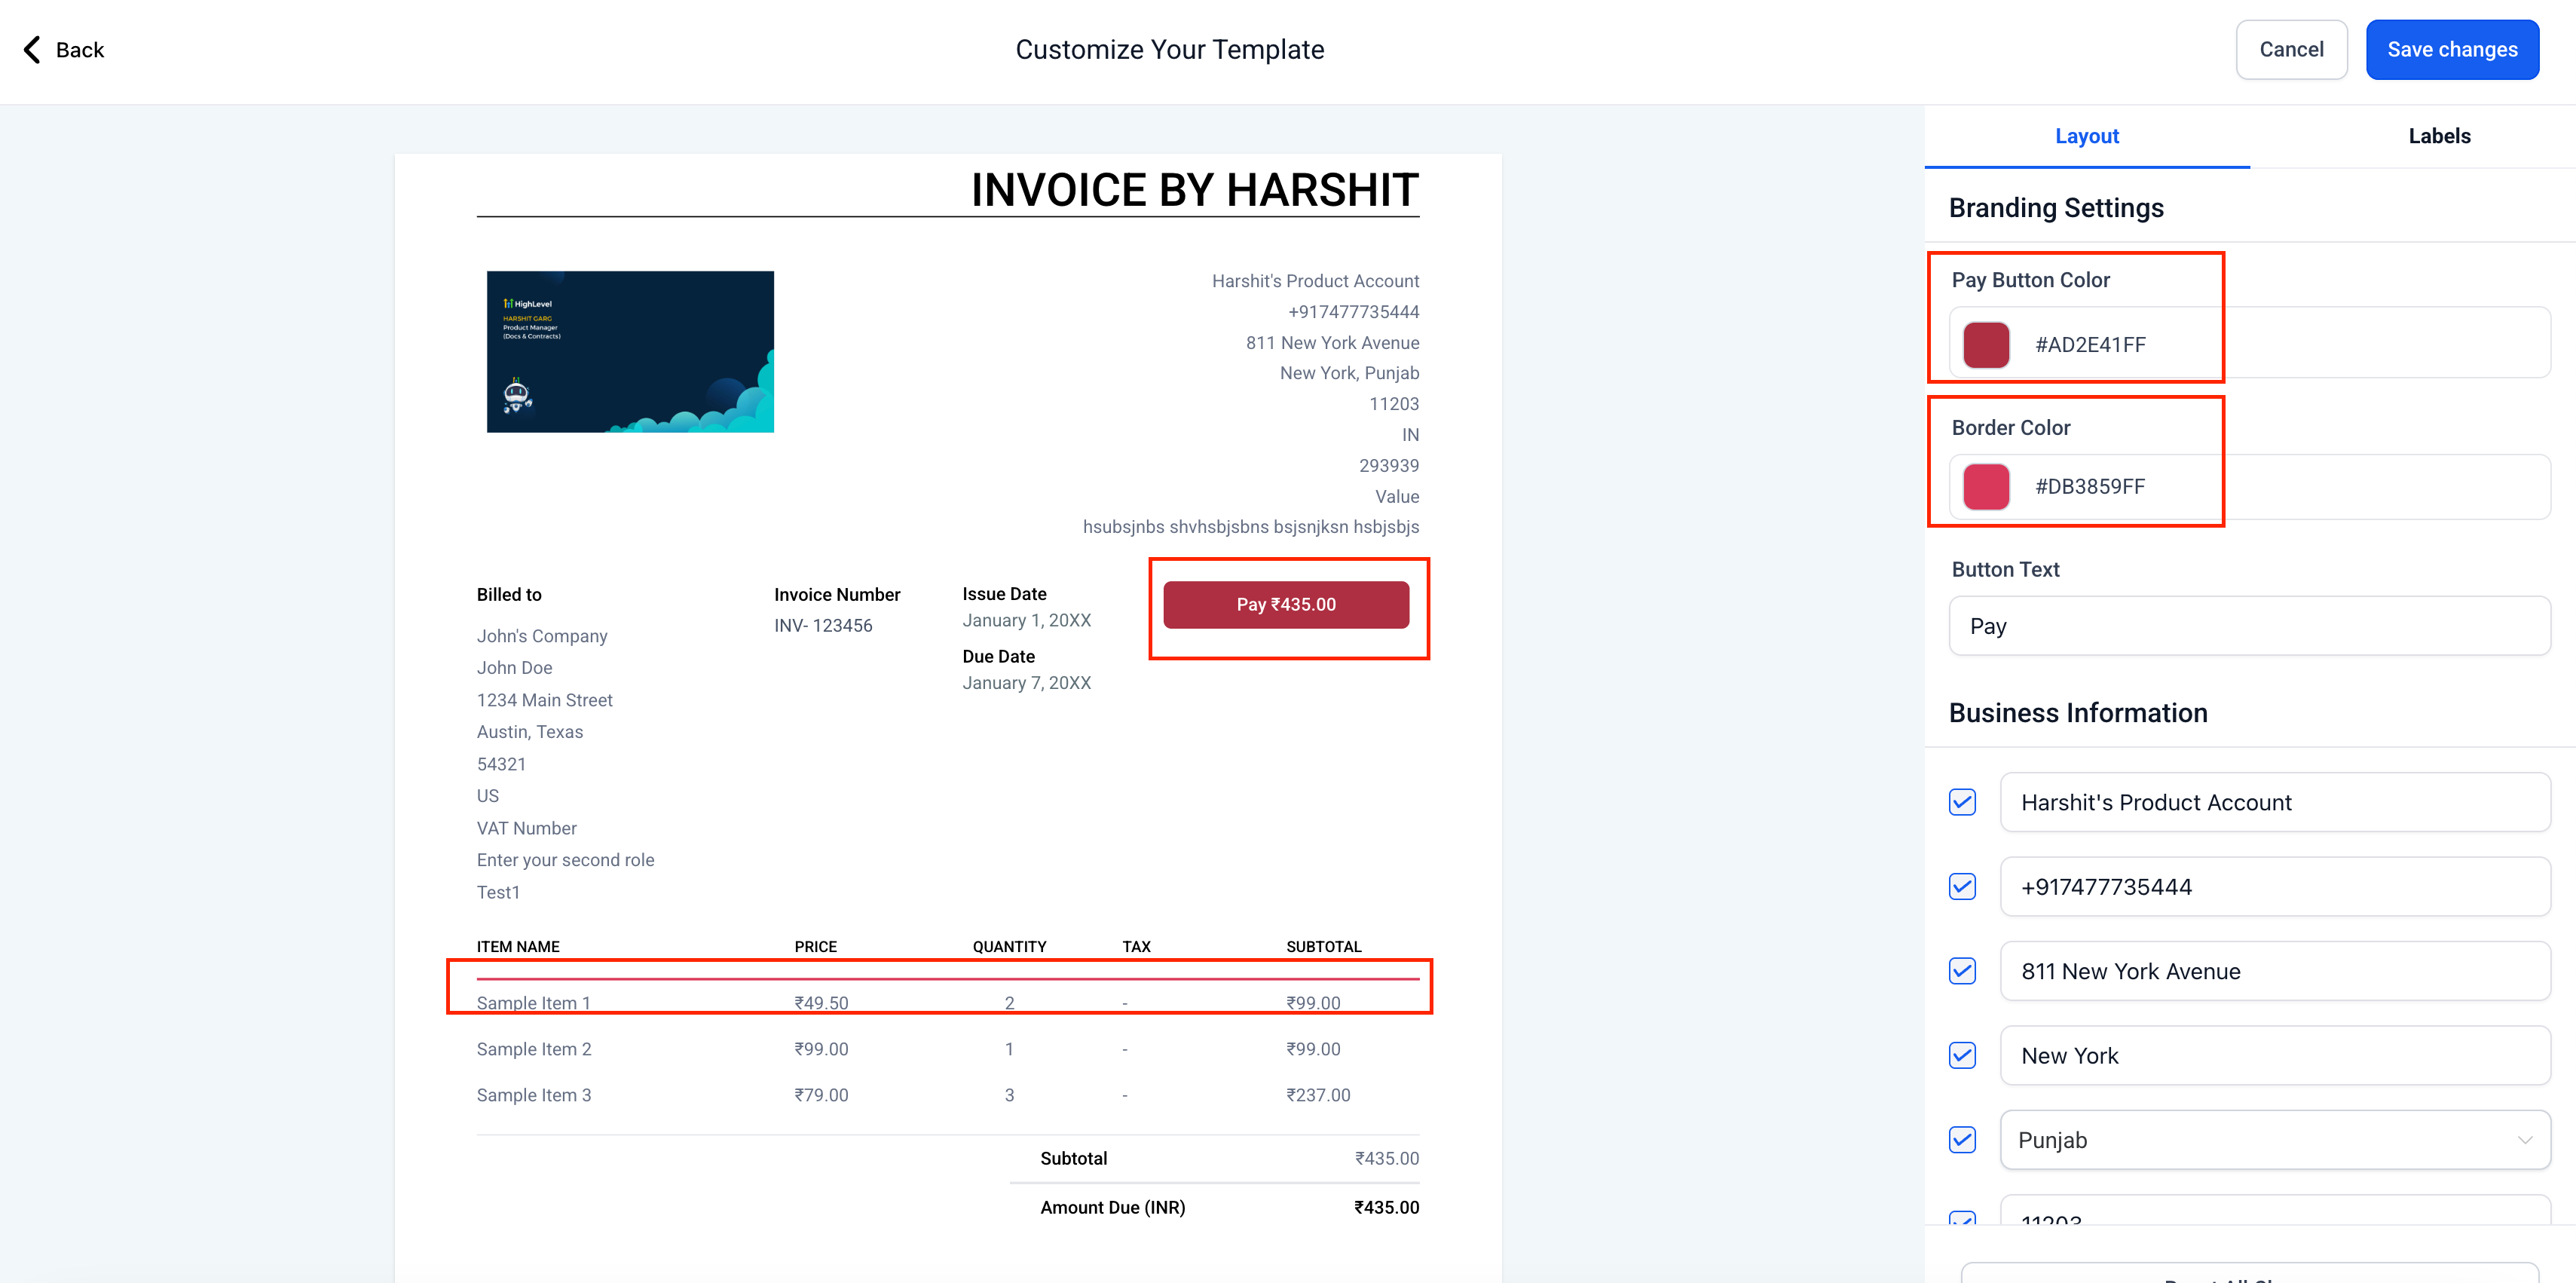Image resolution: width=2576 pixels, height=1283 pixels.
Task: Uncheck the Harshit's Product Account checkbox
Action: pyautogui.click(x=1962, y=802)
